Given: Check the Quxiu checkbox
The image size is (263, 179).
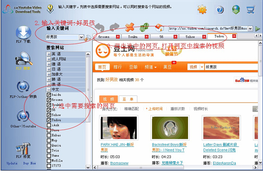Looking at the screenshot, I should coord(49,145).
